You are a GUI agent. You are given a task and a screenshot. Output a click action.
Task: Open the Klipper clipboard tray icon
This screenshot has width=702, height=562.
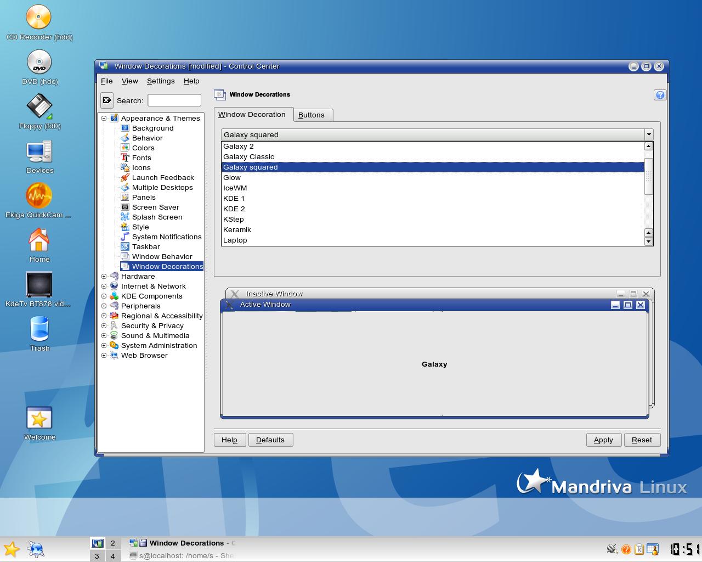[x=639, y=549]
